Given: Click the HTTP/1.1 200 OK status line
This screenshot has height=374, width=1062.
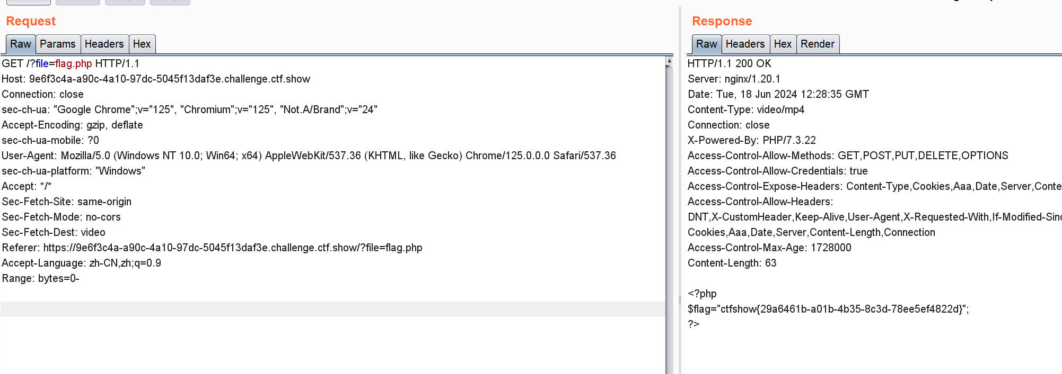Looking at the screenshot, I should 729,63.
